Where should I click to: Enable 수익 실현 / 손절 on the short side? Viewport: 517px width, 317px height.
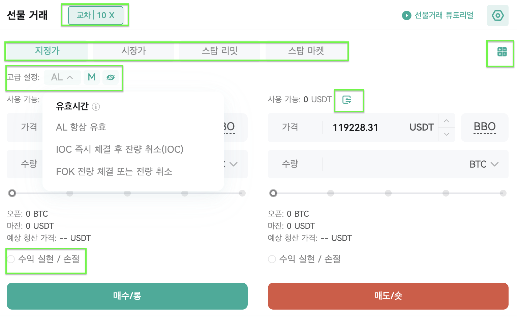pyautogui.click(x=272, y=259)
